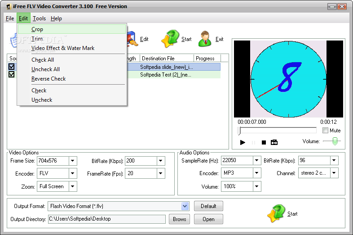
Task: Click the Brows button
Action: click(x=180, y=219)
